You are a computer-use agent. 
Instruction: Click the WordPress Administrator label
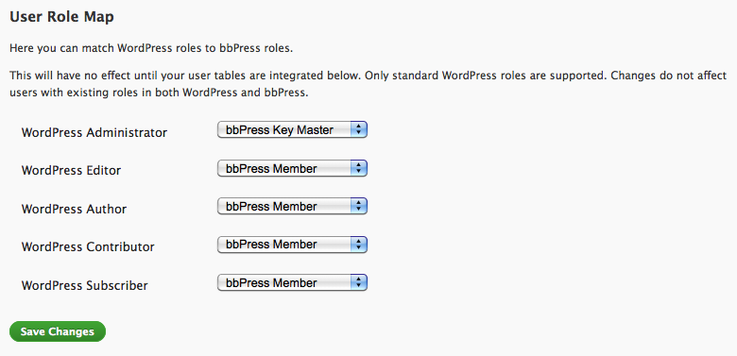[94, 132]
